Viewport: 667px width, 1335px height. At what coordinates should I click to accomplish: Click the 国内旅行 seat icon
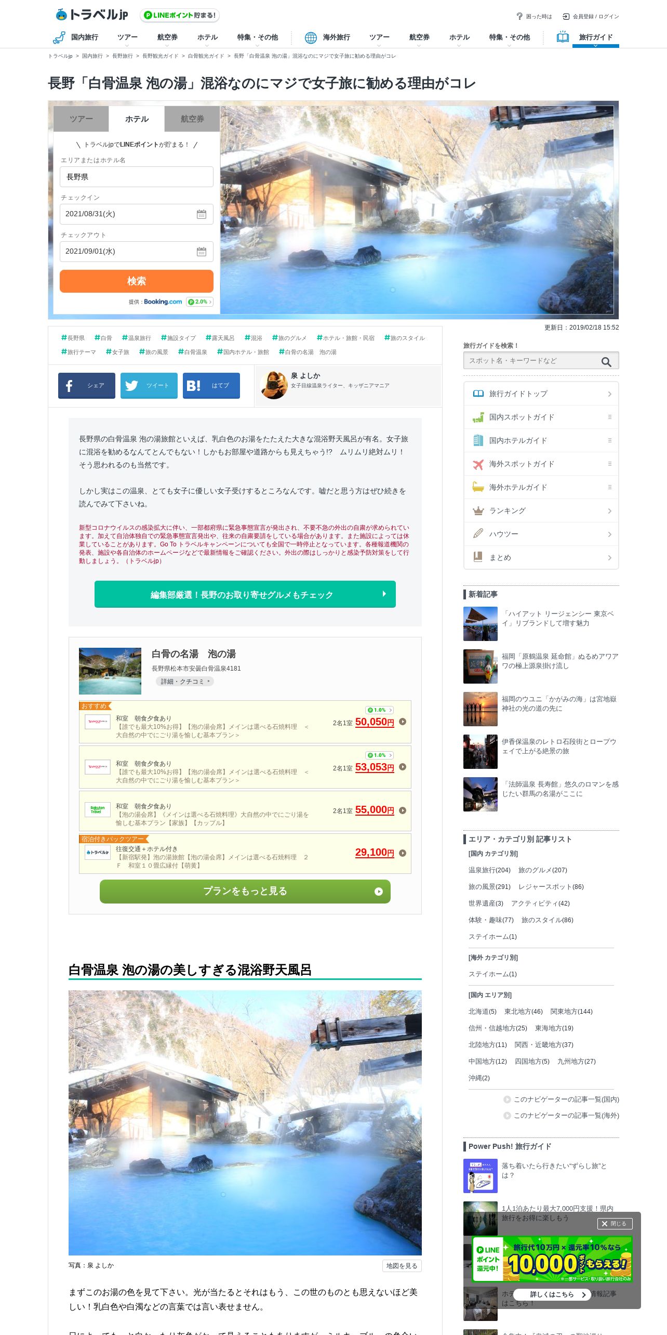pos(59,37)
